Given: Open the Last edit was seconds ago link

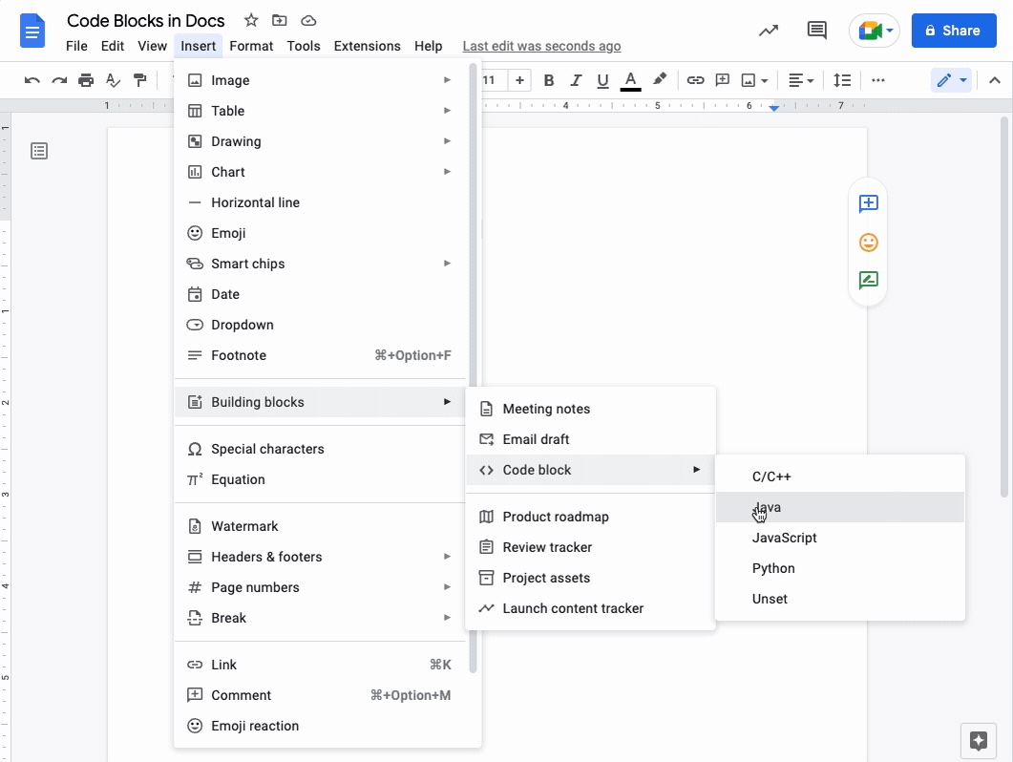Looking at the screenshot, I should click(541, 45).
